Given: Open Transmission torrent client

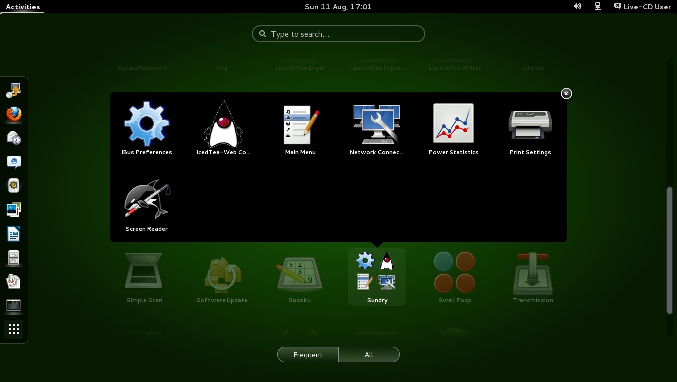Looking at the screenshot, I should point(533,278).
